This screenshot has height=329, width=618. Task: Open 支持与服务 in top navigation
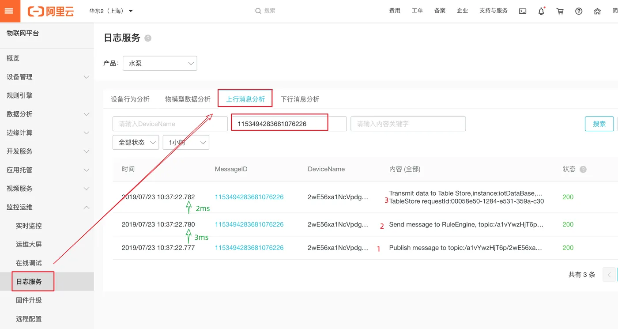click(494, 11)
